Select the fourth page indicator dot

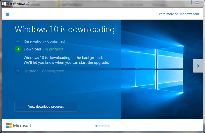(106, 126)
